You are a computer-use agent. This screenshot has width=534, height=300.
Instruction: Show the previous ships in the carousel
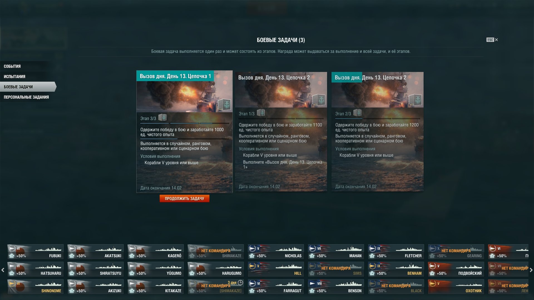point(3,270)
